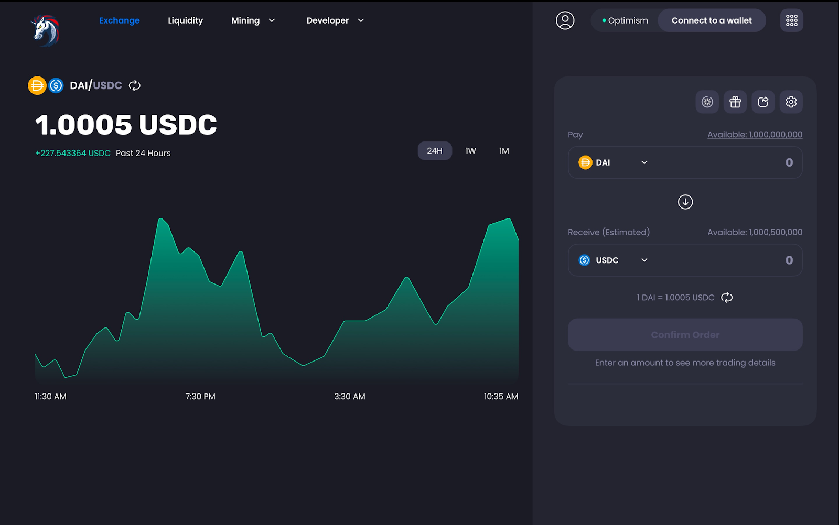The height and width of the screenshot is (525, 839).
Task: Open the user profile icon
Action: click(565, 20)
